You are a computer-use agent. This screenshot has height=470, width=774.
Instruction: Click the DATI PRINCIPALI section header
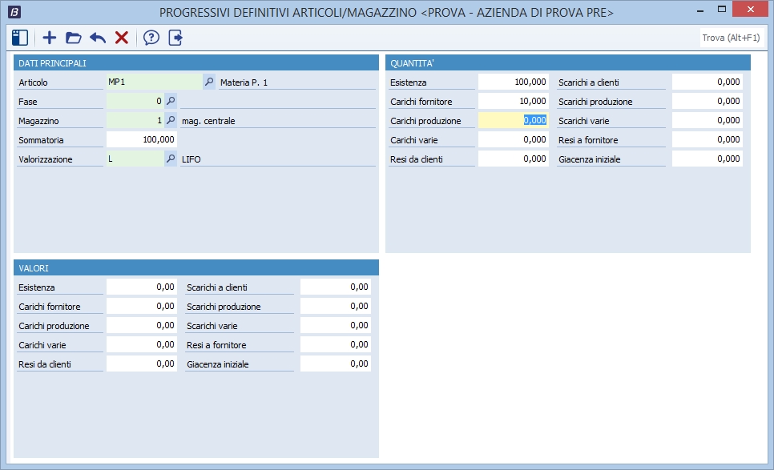196,63
